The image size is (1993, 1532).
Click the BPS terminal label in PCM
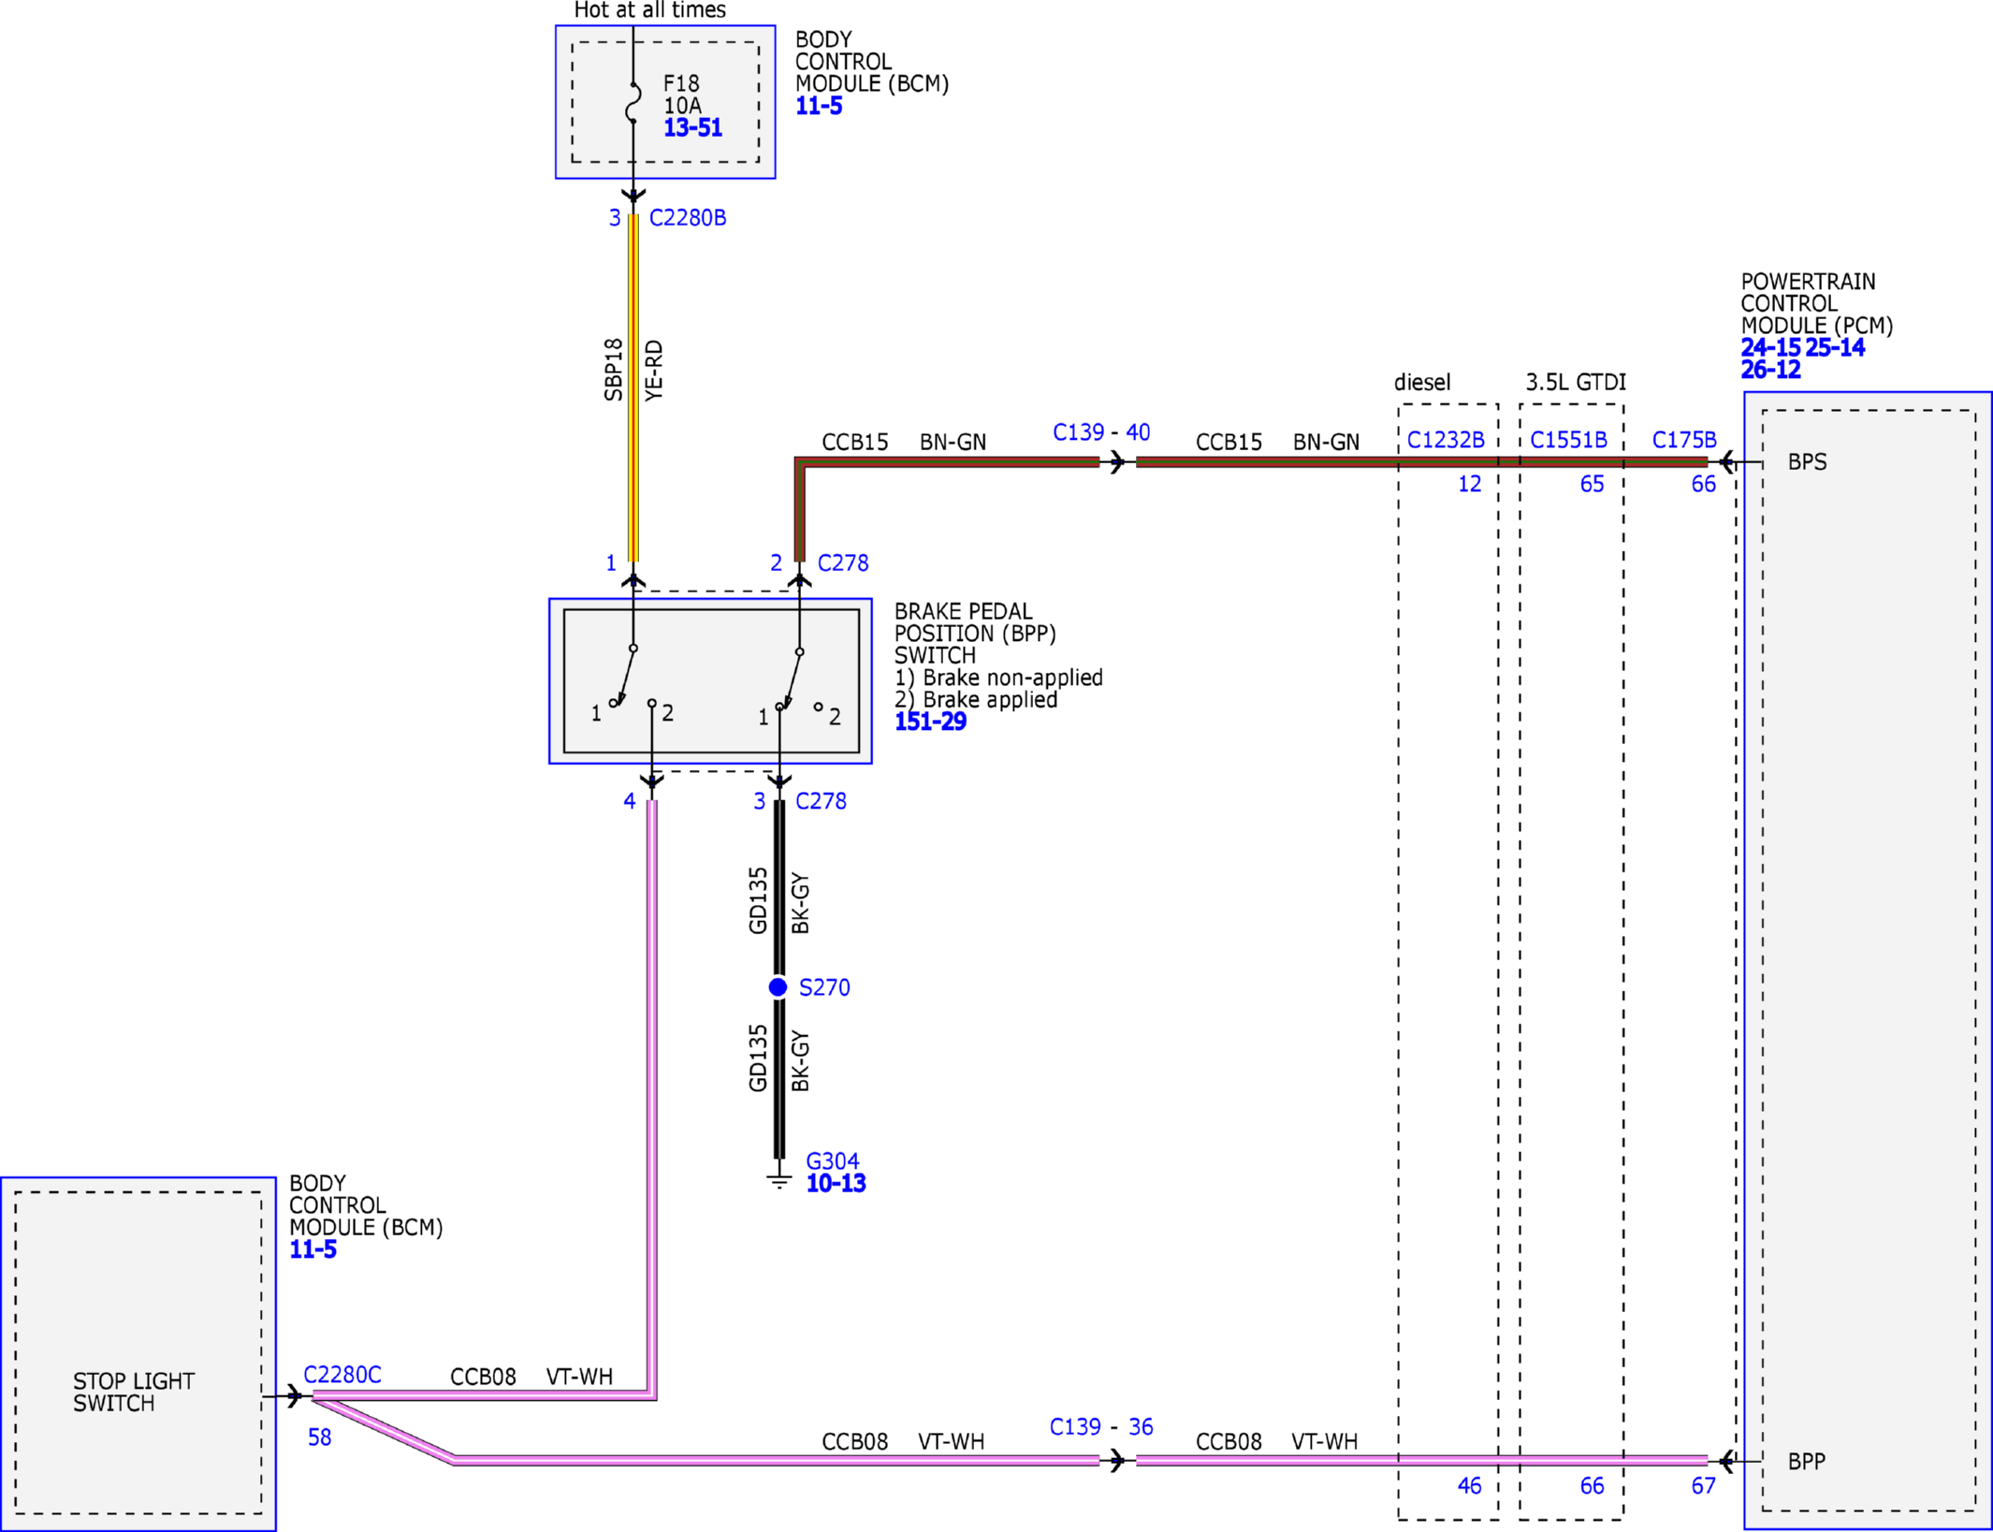pyautogui.click(x=1807, y=462)
